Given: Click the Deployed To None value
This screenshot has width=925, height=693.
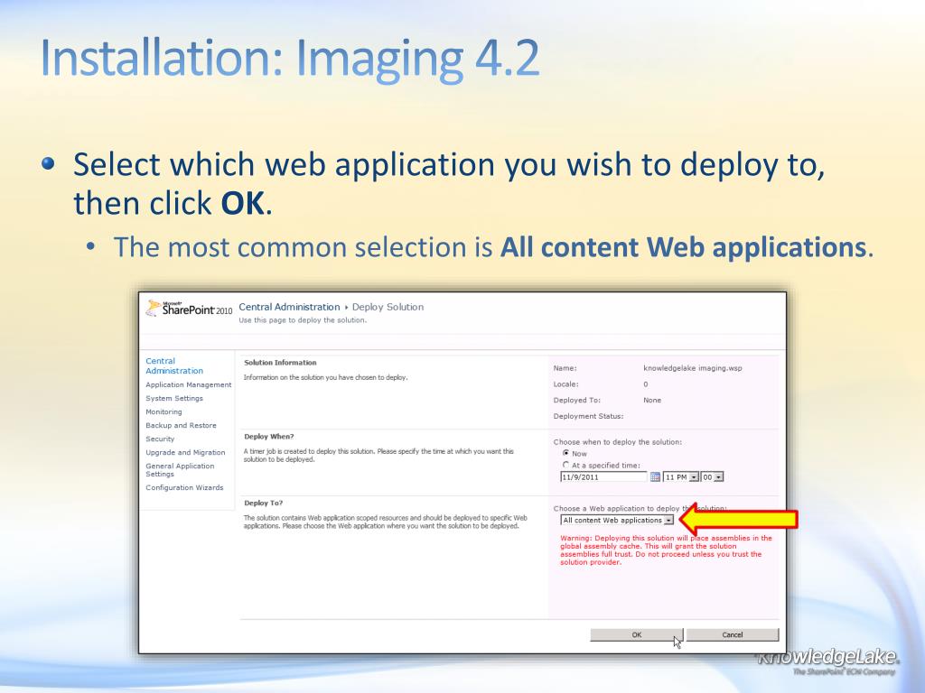Looking at the screenshot, I should [x=652, y=400].
